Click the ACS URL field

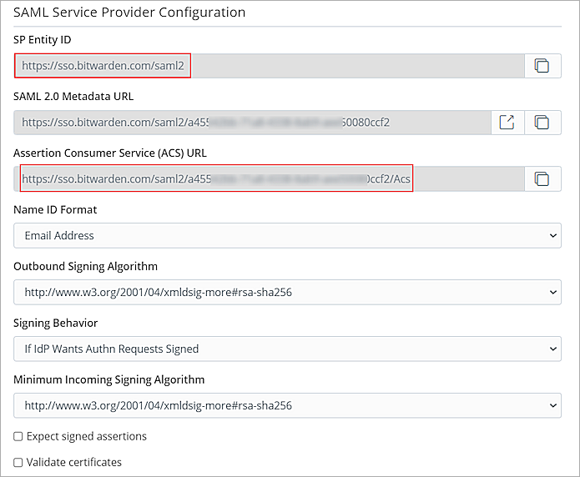pos(269,179)
